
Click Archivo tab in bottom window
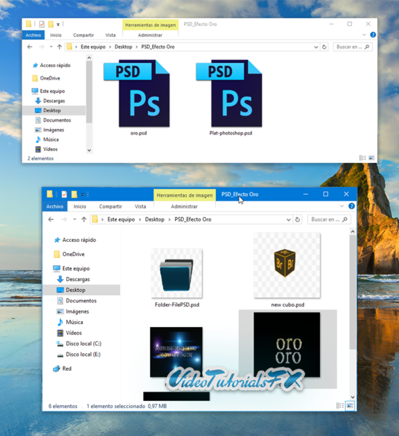click(55, 206)
